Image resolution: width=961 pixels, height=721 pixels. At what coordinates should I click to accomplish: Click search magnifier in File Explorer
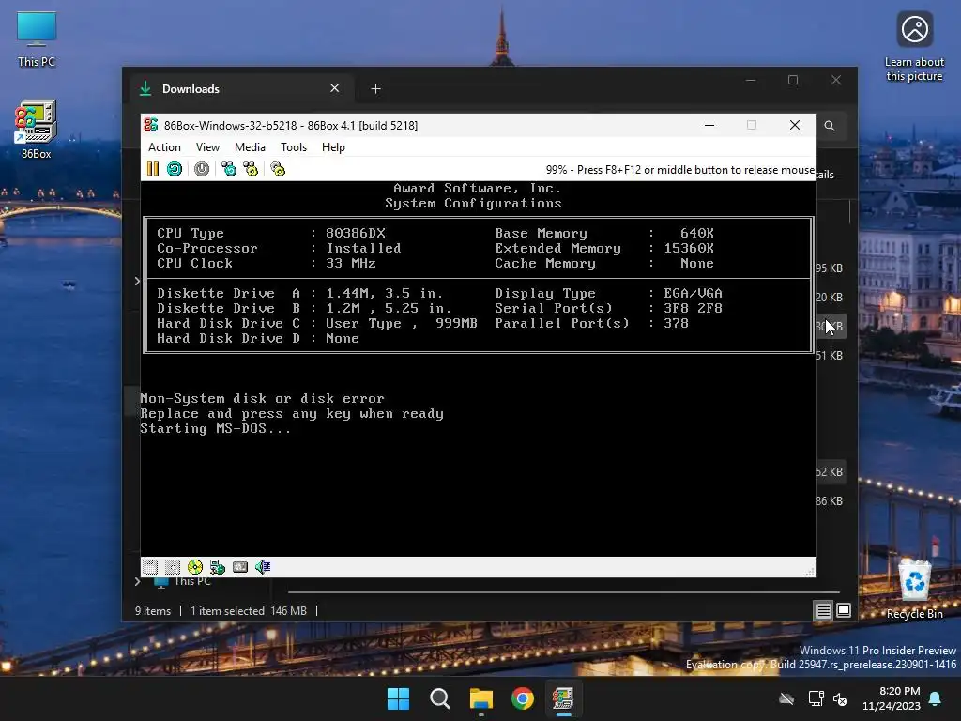(830, 126)
